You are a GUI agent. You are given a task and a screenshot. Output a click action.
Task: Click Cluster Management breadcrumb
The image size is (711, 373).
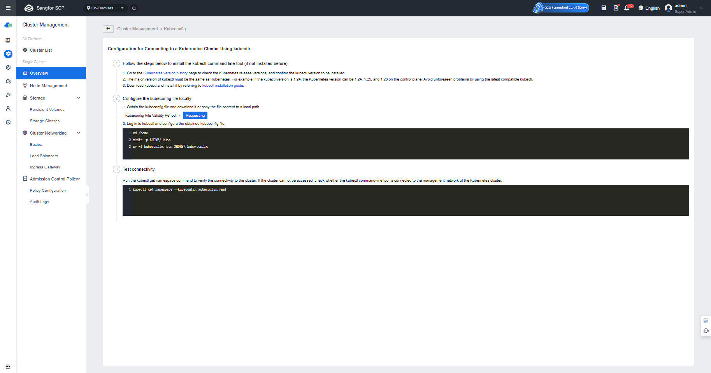tap(137, 29)
